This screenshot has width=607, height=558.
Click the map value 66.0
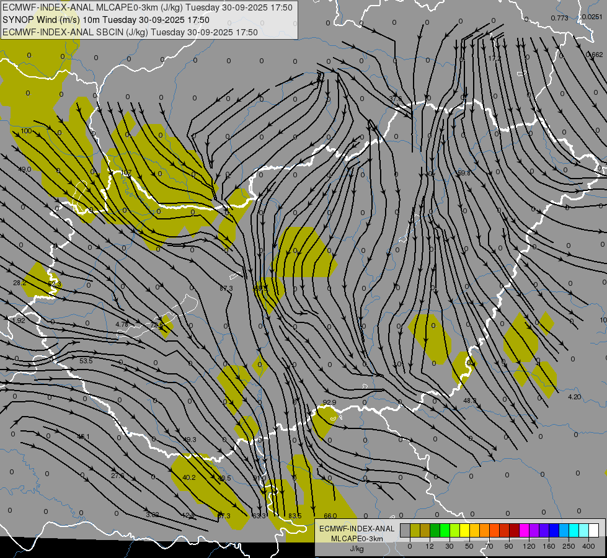[x=330, y=516]
